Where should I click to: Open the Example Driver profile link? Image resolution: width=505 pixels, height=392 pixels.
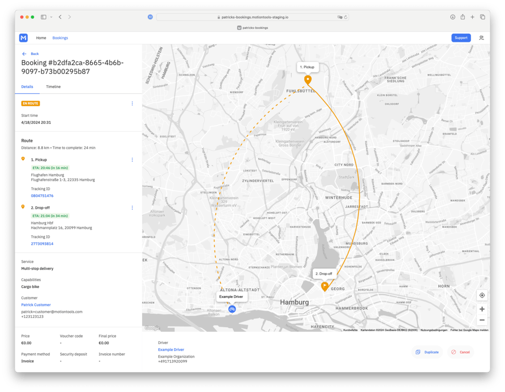point(171,350)
